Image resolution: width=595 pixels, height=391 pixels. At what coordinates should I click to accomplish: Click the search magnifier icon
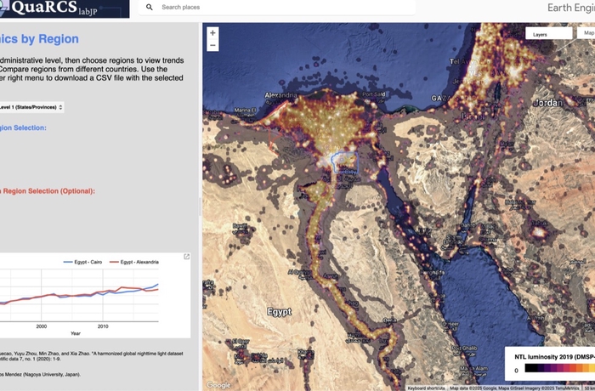(x=150, y=7)
